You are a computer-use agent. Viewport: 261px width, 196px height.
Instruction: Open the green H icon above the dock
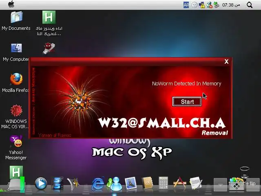click(x=16, y=172)
